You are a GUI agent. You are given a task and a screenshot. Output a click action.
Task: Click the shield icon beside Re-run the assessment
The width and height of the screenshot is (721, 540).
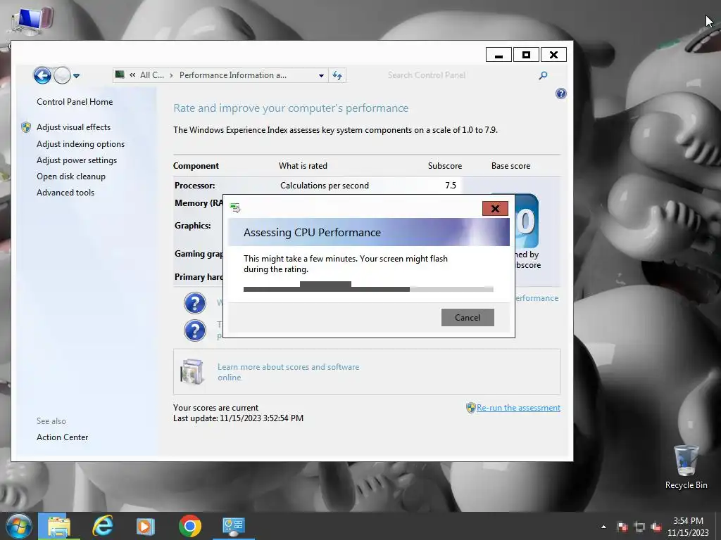(x=471, y=408)
